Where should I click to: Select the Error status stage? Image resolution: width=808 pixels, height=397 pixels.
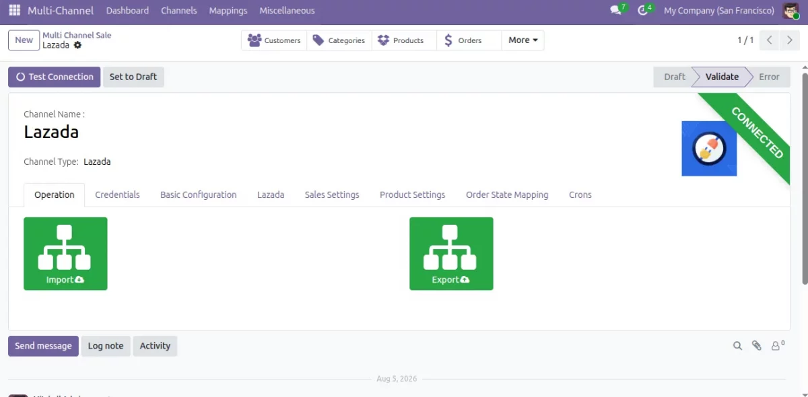[769, 77]
